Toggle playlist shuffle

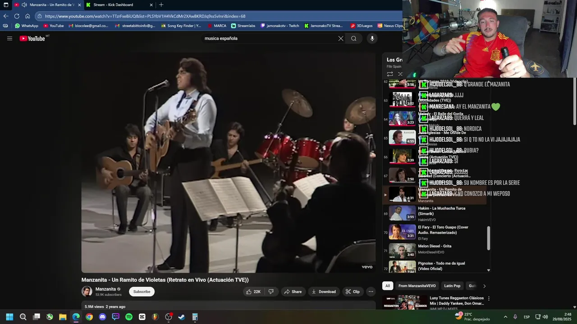(400, 74)
